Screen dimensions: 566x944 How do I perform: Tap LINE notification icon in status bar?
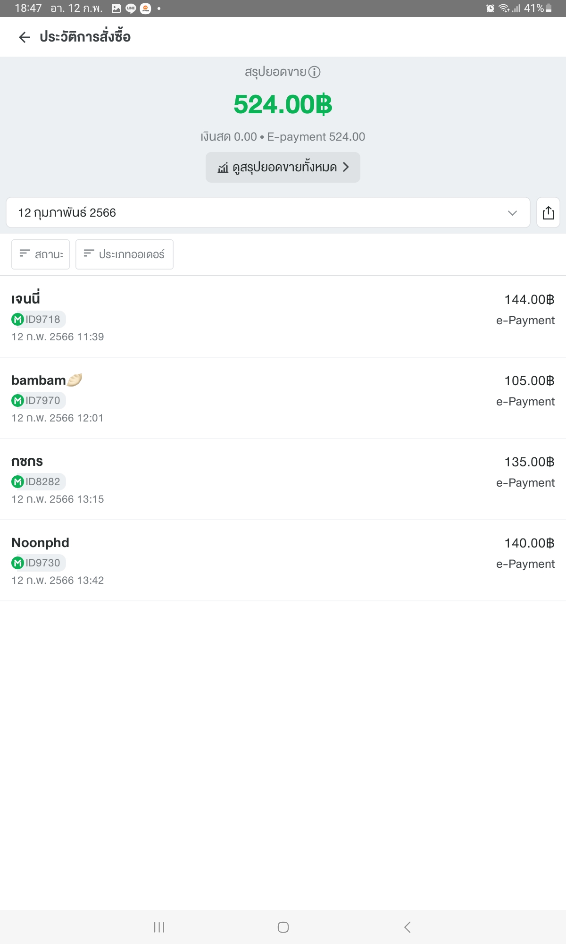pyautogui.click(x=131, y=8)
